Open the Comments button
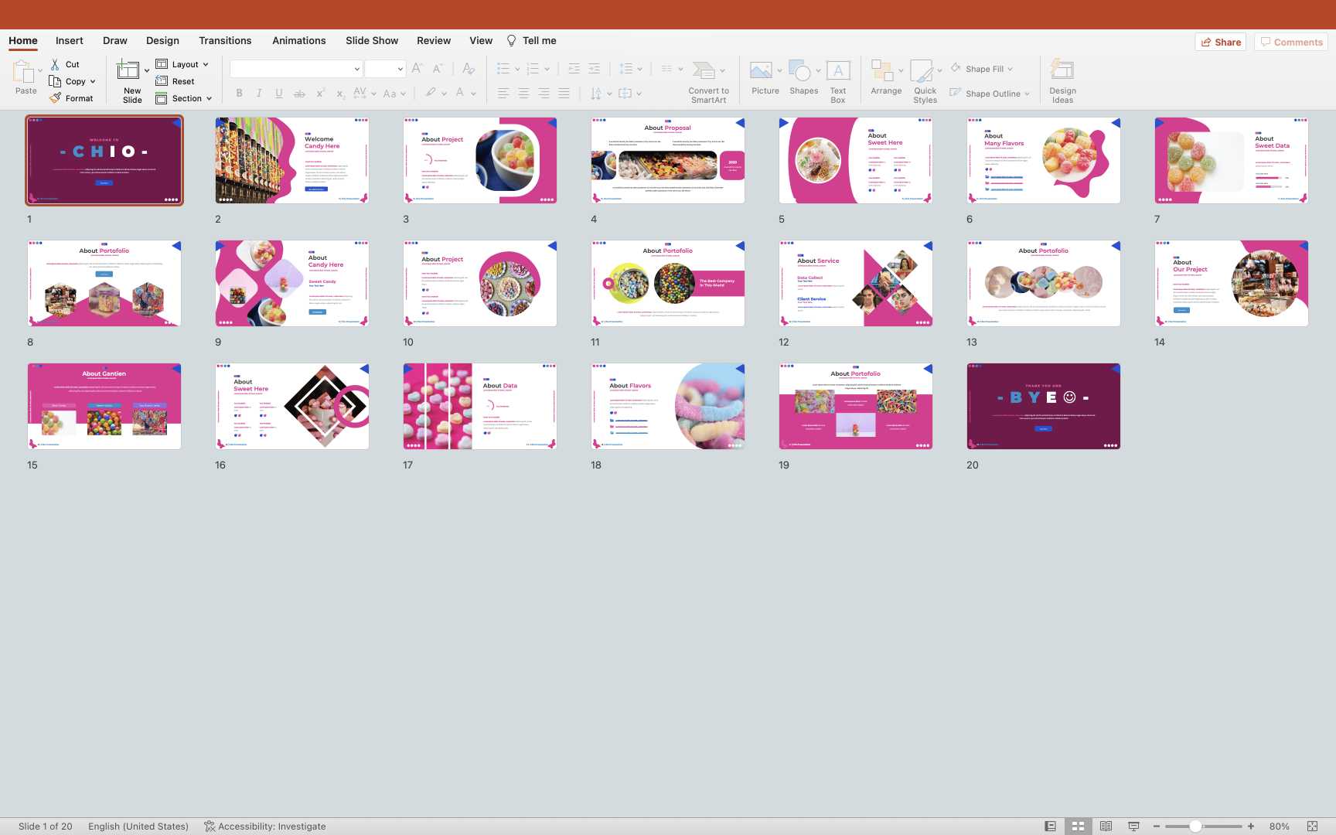Viewport: 1336px width, 835px height. click(1291, 43)
